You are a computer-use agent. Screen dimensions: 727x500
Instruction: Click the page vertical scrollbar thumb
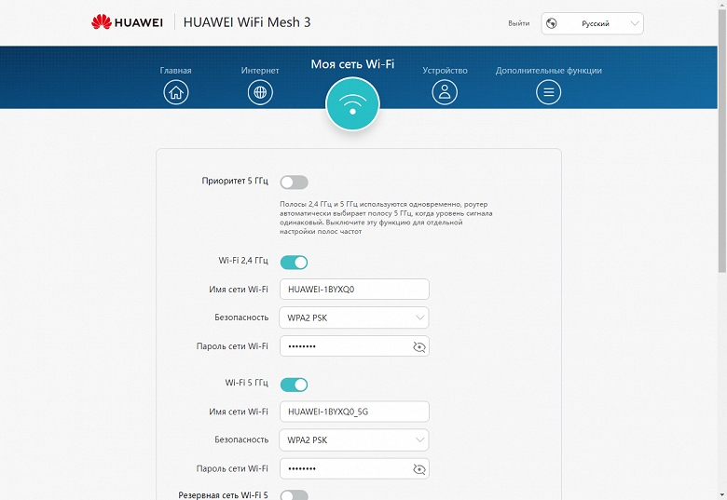coord(722,142)
